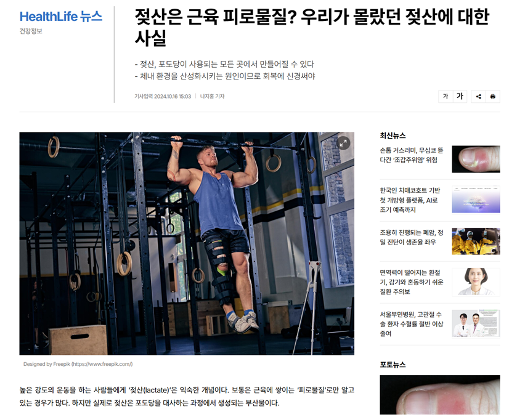Click reporter name 나지홍 기자
Screen dimensions: 517x417
(213, 96)
